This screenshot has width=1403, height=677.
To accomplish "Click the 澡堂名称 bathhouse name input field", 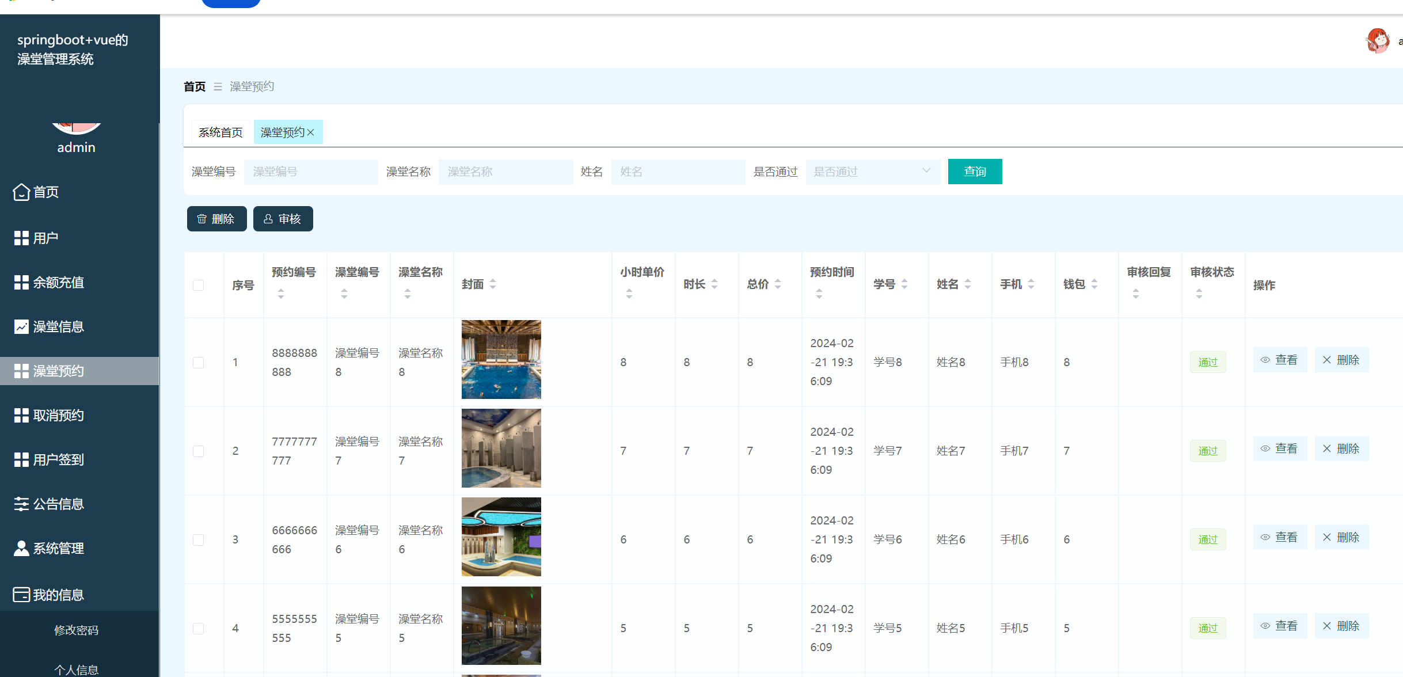I will [505, 172].
